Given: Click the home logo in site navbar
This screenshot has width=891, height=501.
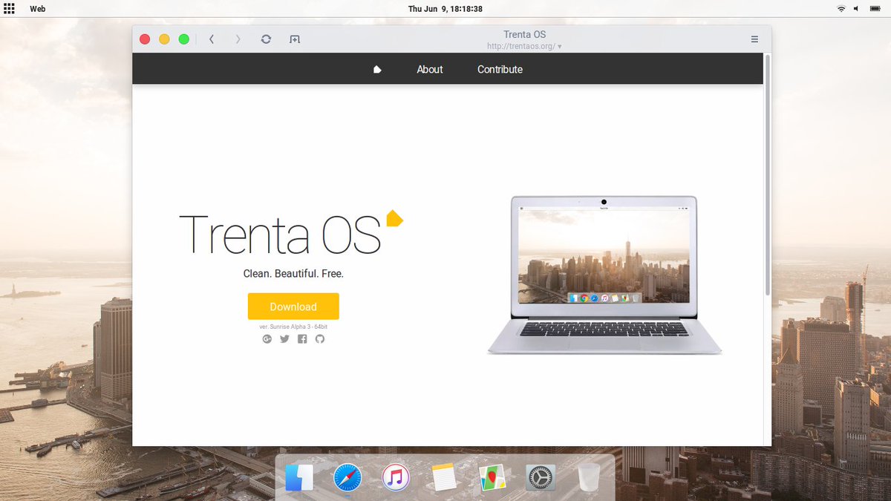Looking at the screenshot, I should coord(377,69).
